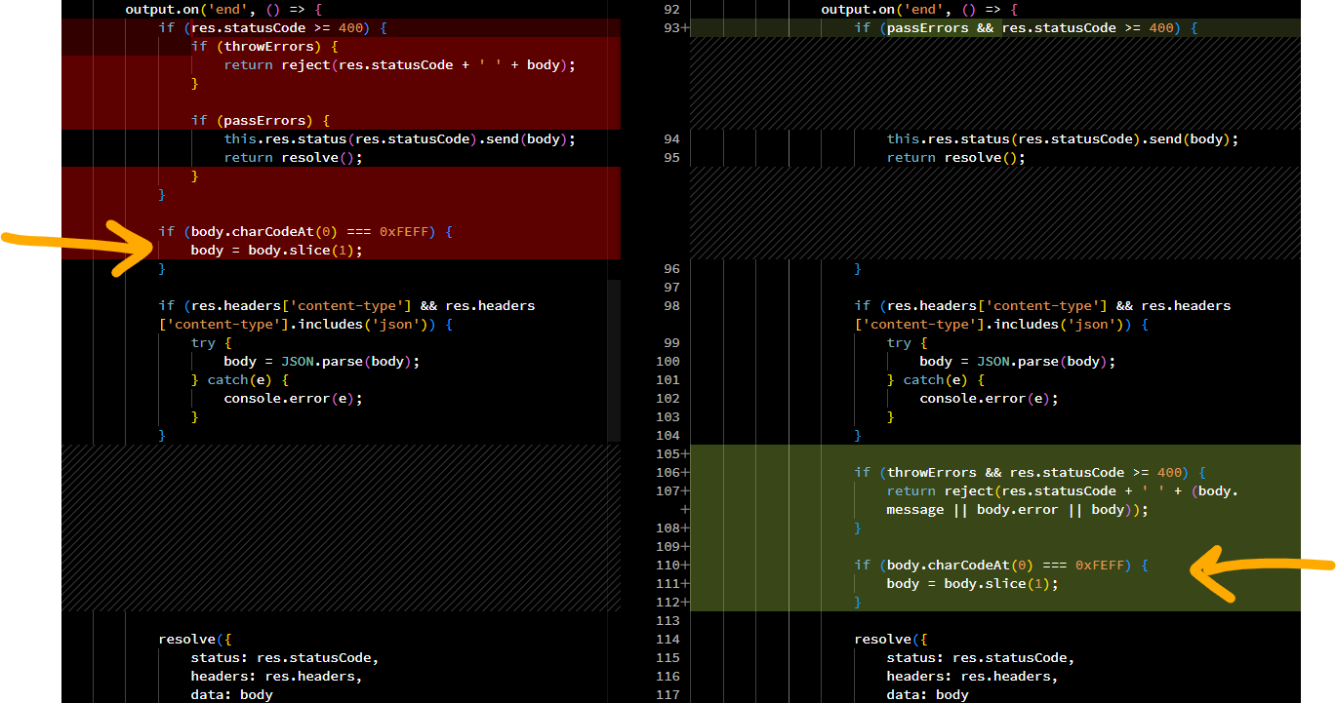The height and width of the screenshot is (703, 1336).
Task: Click the throwErrors condition on added line 106
Action: [932, 473]
